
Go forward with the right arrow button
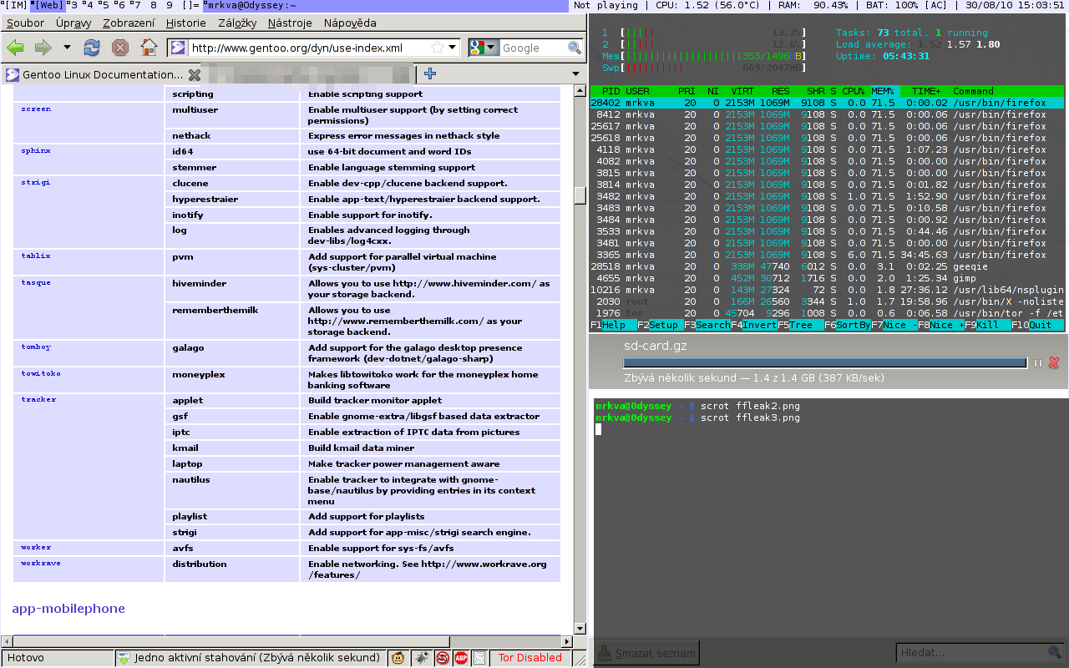point(43,48)
